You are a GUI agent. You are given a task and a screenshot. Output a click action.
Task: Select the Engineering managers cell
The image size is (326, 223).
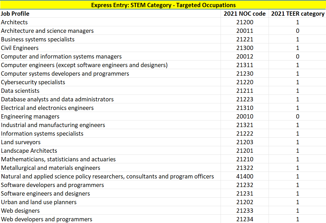coord(30,116)
